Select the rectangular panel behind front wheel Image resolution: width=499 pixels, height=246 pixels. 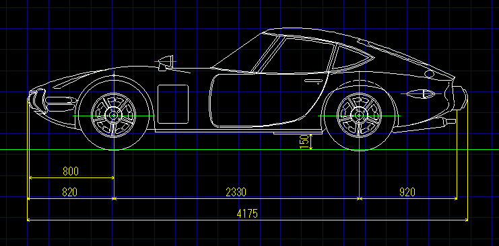[173, 104]
